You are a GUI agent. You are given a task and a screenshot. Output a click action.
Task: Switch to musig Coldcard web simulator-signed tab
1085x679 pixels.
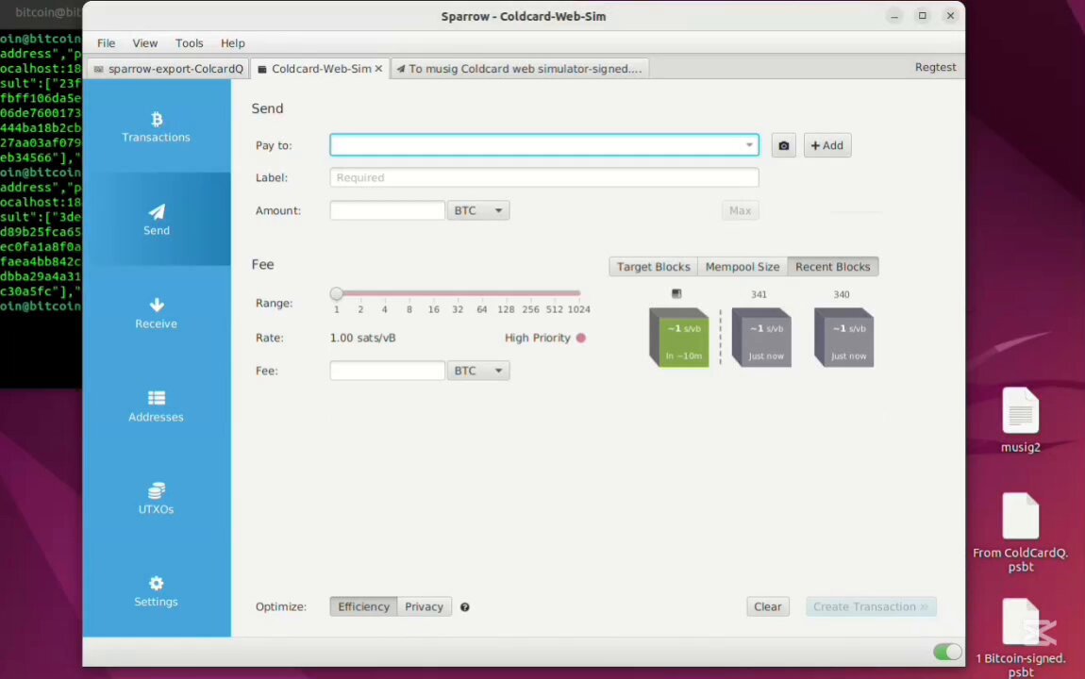(520, 69)
